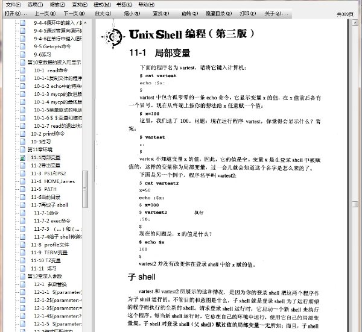Click page icon beside 9-4-4循环中的输入
Image resolution: width=362 pixels, height=332 pixels.
click(22, 23)
